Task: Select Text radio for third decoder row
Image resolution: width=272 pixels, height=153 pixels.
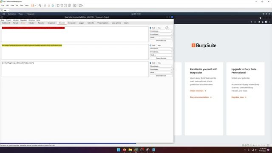Action: point(150,63)
